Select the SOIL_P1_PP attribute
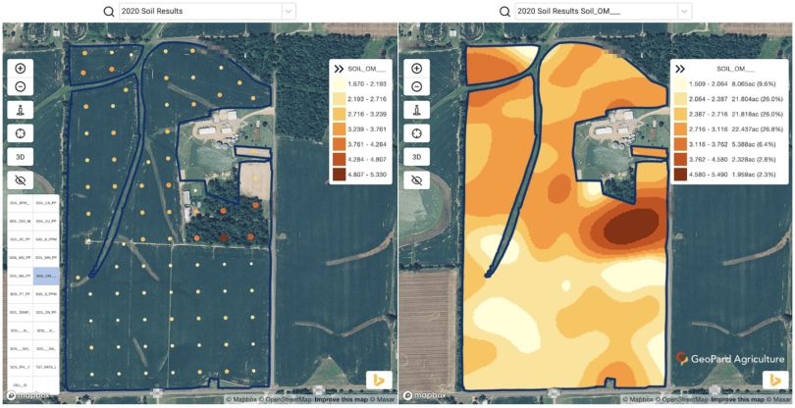Image resolution: width=795 pixels, height=408 pixels. (x=21, y=294)
